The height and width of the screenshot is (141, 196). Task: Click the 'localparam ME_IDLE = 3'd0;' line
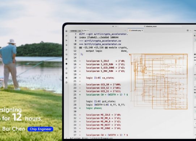pyautogui.click(x=103, y=115)
